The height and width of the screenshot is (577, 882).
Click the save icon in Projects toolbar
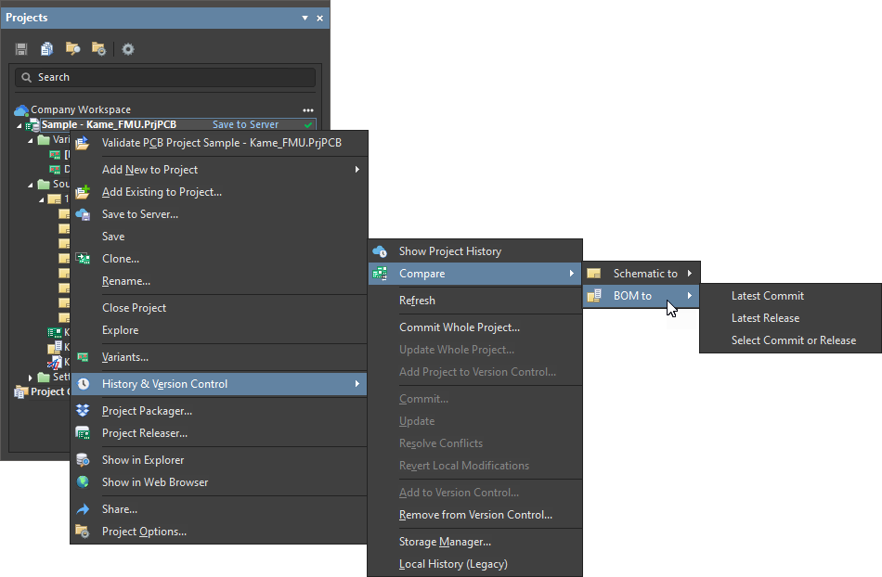point(21,49)
